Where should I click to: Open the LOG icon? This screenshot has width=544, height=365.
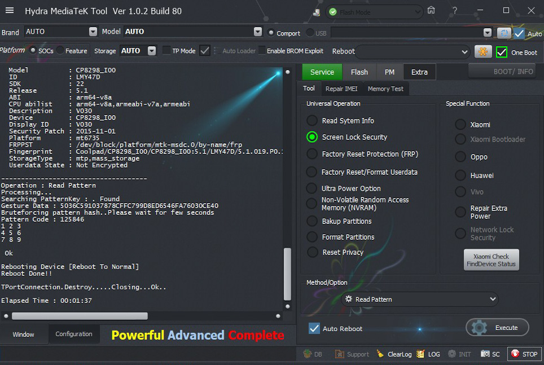[x=420, y=354]
